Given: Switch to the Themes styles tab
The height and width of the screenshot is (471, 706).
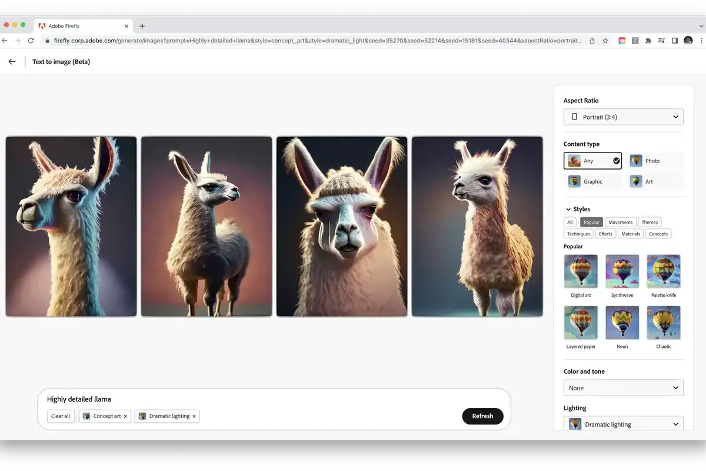Looking at the screenshot, I should [650, 222].
